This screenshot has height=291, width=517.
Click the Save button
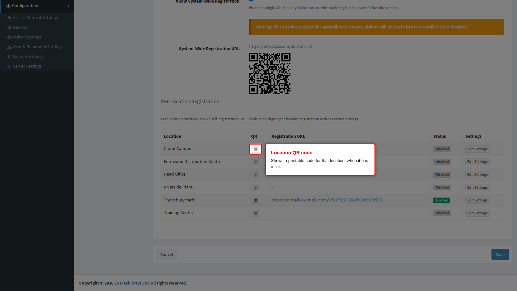(500, 254)
